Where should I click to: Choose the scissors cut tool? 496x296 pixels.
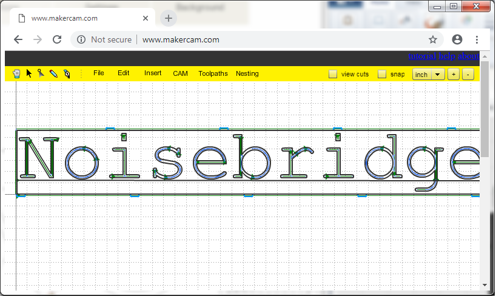tap(41, 74)
